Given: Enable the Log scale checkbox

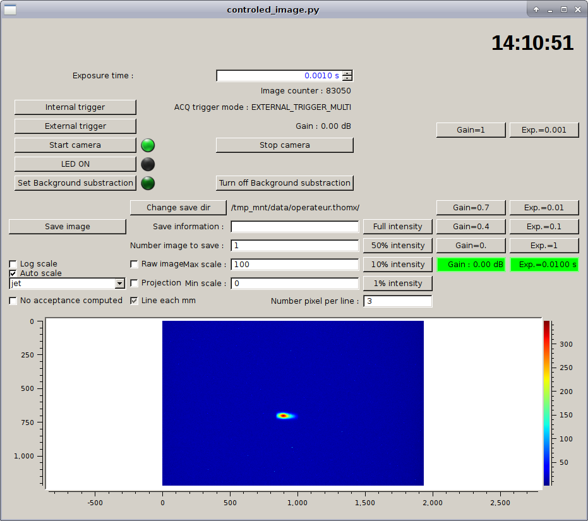Looking at the screenshot, I should click(x=13, y=264).
